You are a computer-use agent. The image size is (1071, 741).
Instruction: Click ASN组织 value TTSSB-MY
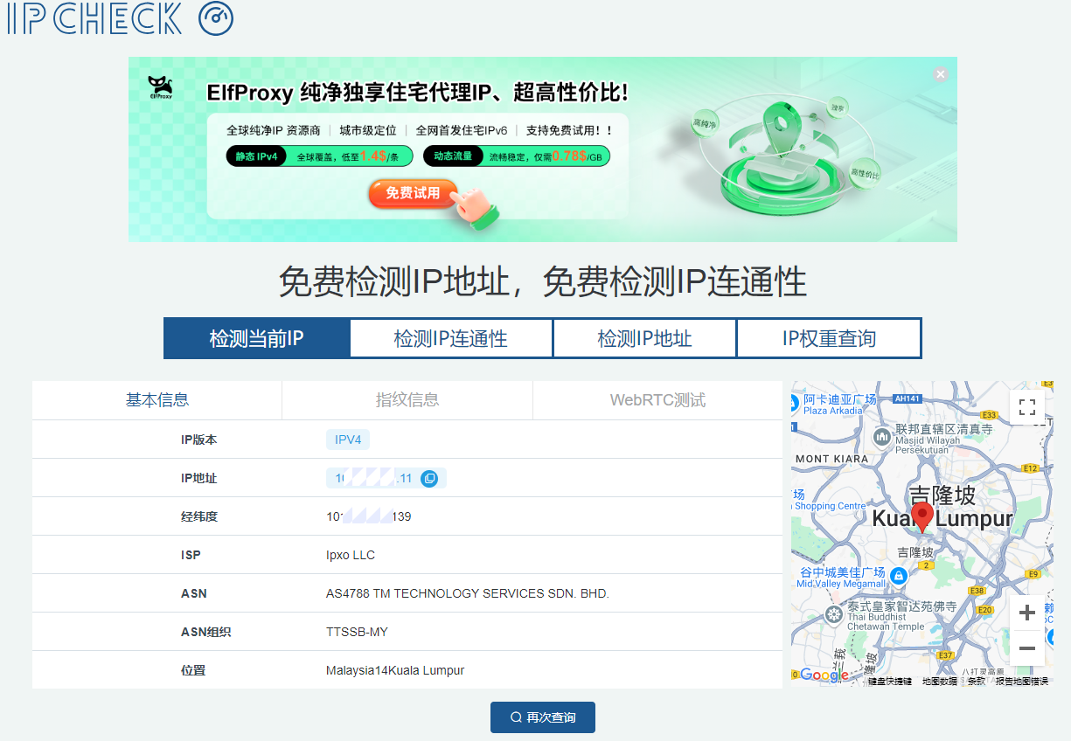357,632
